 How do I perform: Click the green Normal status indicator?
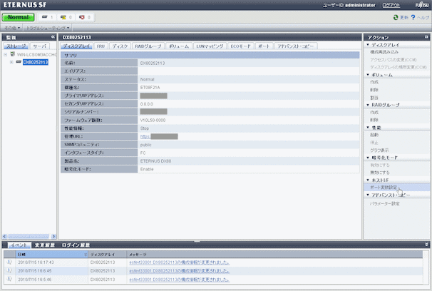(x=19, y=17)
